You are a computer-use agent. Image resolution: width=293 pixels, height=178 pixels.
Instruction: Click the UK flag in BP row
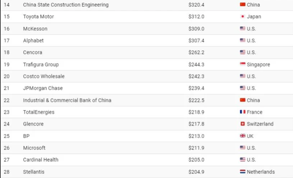243,136
